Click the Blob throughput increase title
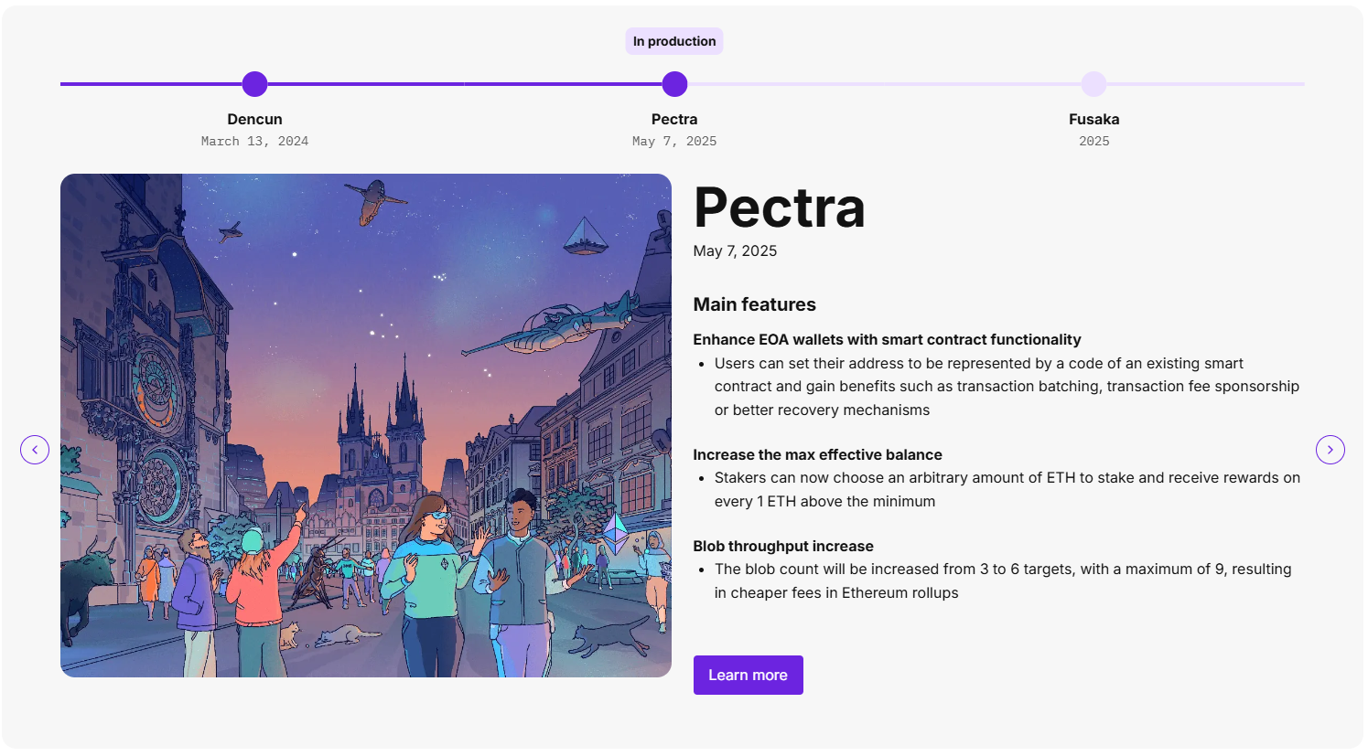1368x756 pixels. click(783, 546)
